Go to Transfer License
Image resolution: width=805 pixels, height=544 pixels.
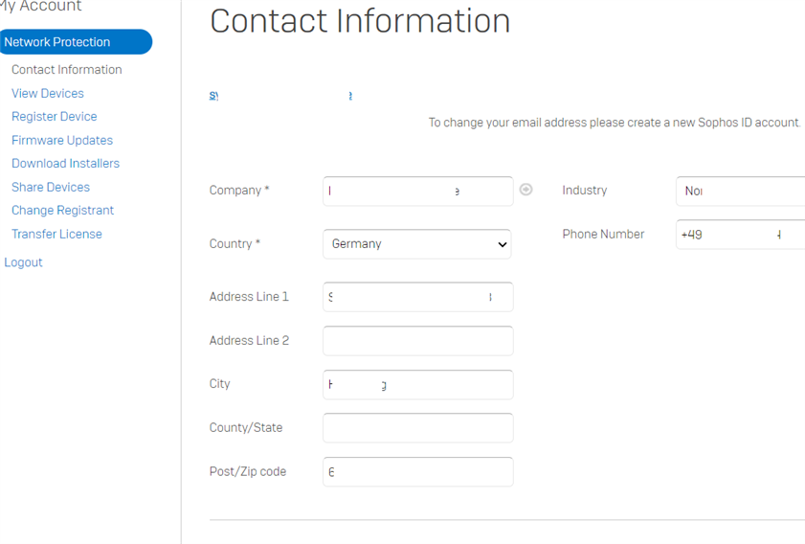(57, 234)
